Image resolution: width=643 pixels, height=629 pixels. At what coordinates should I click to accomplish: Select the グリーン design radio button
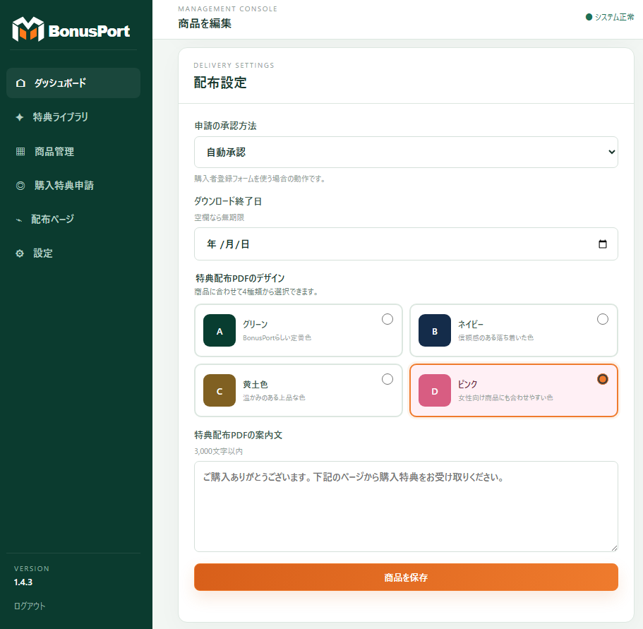[387, 319]
